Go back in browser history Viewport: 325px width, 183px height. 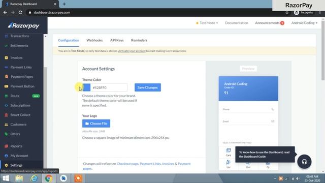click(x=5, y=12)
